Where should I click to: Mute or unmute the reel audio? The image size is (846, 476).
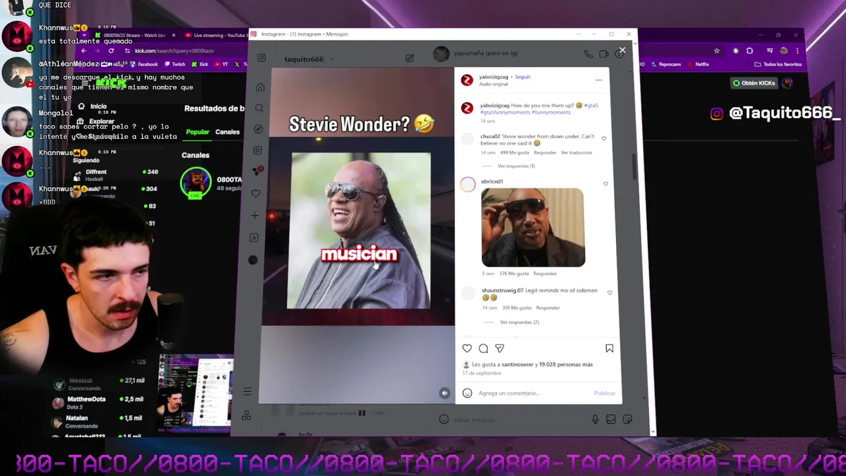click(444, 393)
